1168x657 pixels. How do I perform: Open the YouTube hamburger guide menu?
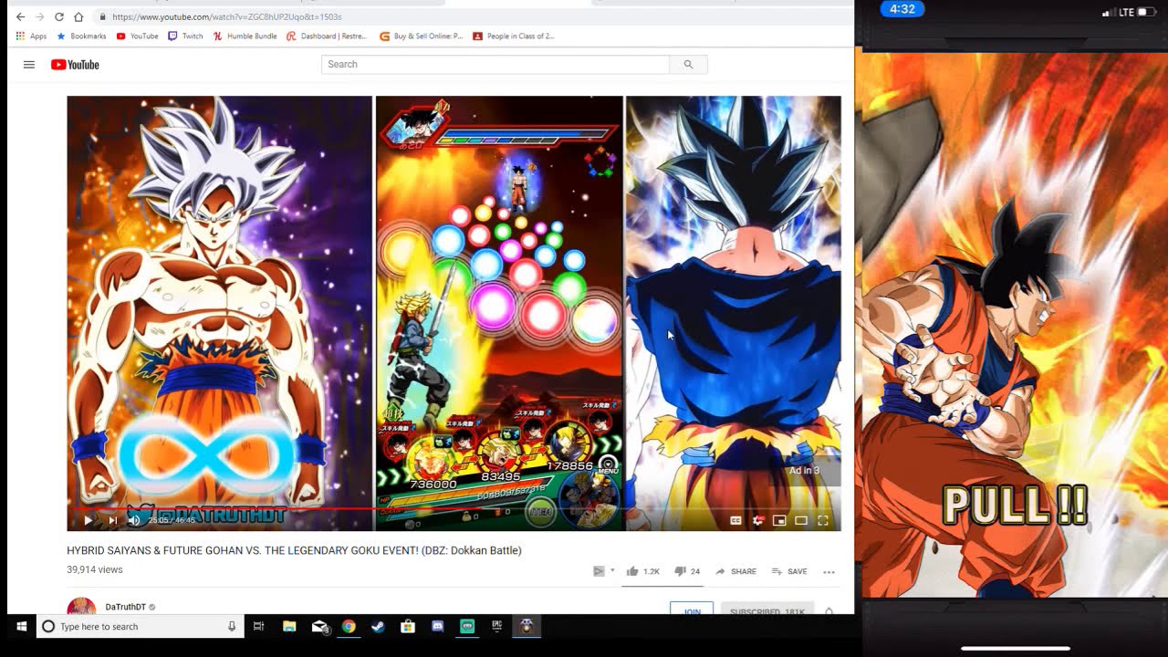(x=29, y=65)
